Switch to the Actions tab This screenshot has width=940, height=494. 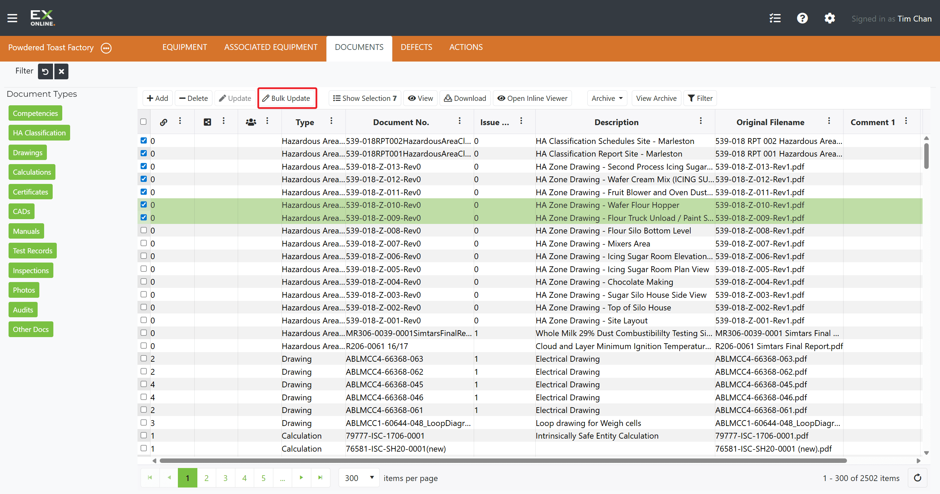click(x=466, y=48)
